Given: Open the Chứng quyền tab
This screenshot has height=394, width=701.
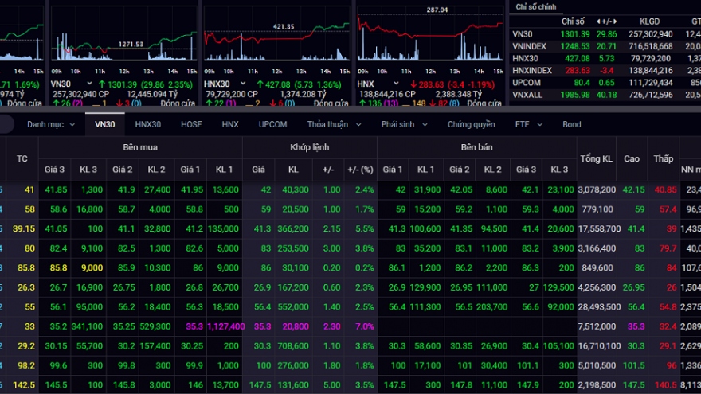Looking at the screenshot, I should [x=472, y=125].
